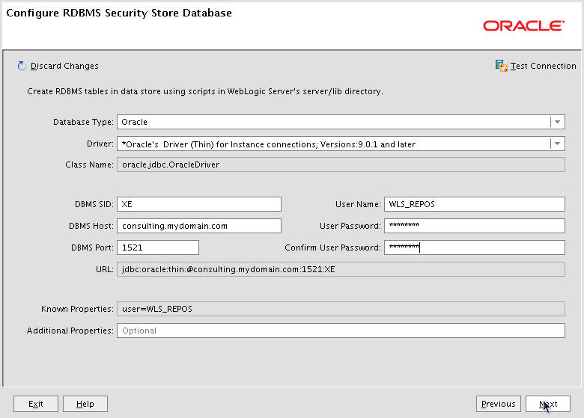Focus the DBMS Port input field

[x=158, y=248]
